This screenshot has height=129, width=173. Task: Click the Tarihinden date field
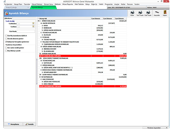[x=26, y=24]
